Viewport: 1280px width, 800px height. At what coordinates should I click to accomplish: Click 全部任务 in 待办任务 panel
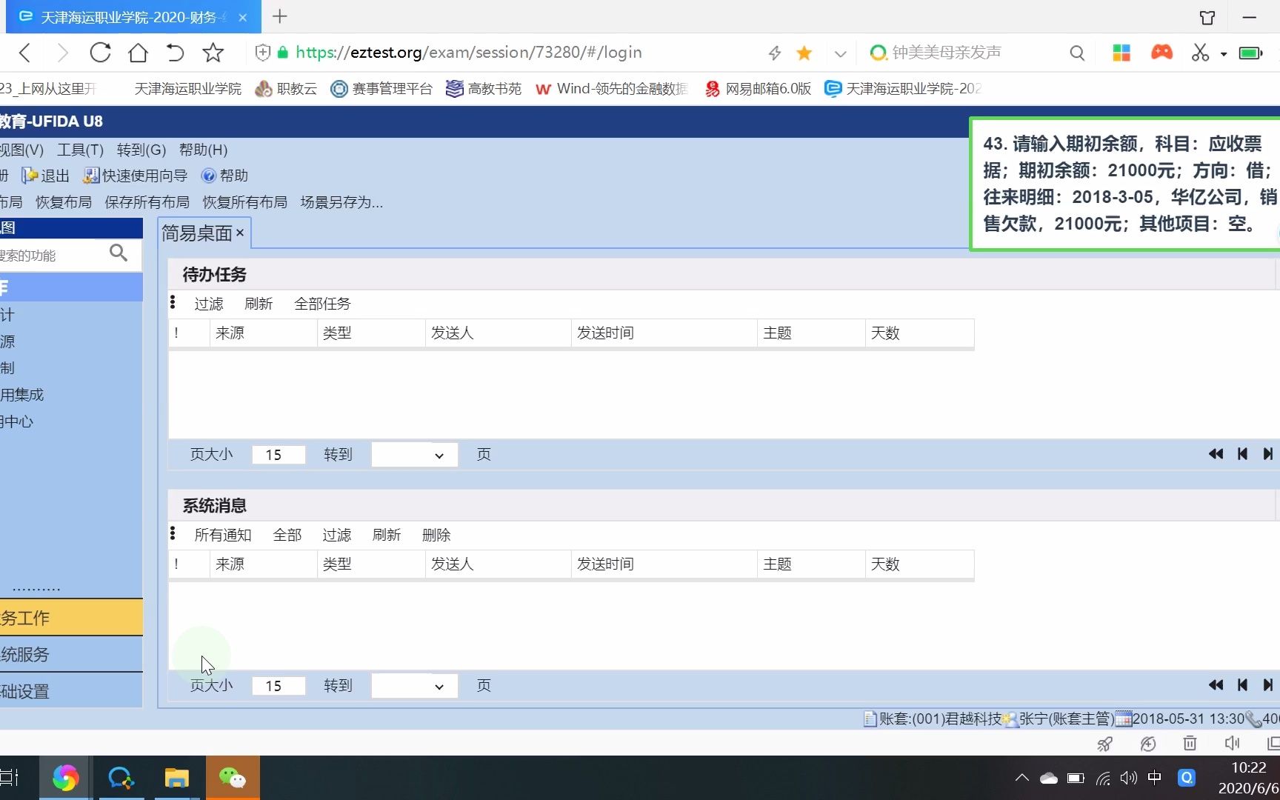pyautogui.click(x=322, y=304)
